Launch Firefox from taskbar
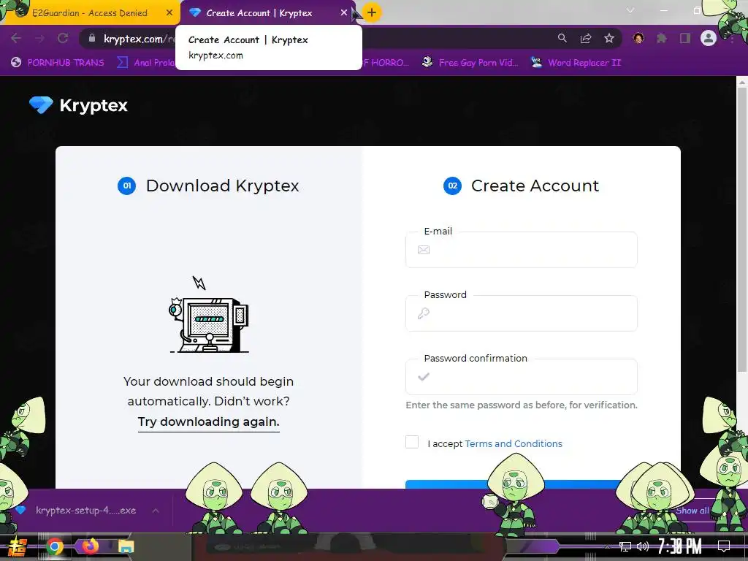This screenshot has height=561, width=748. tap(90, 546)
